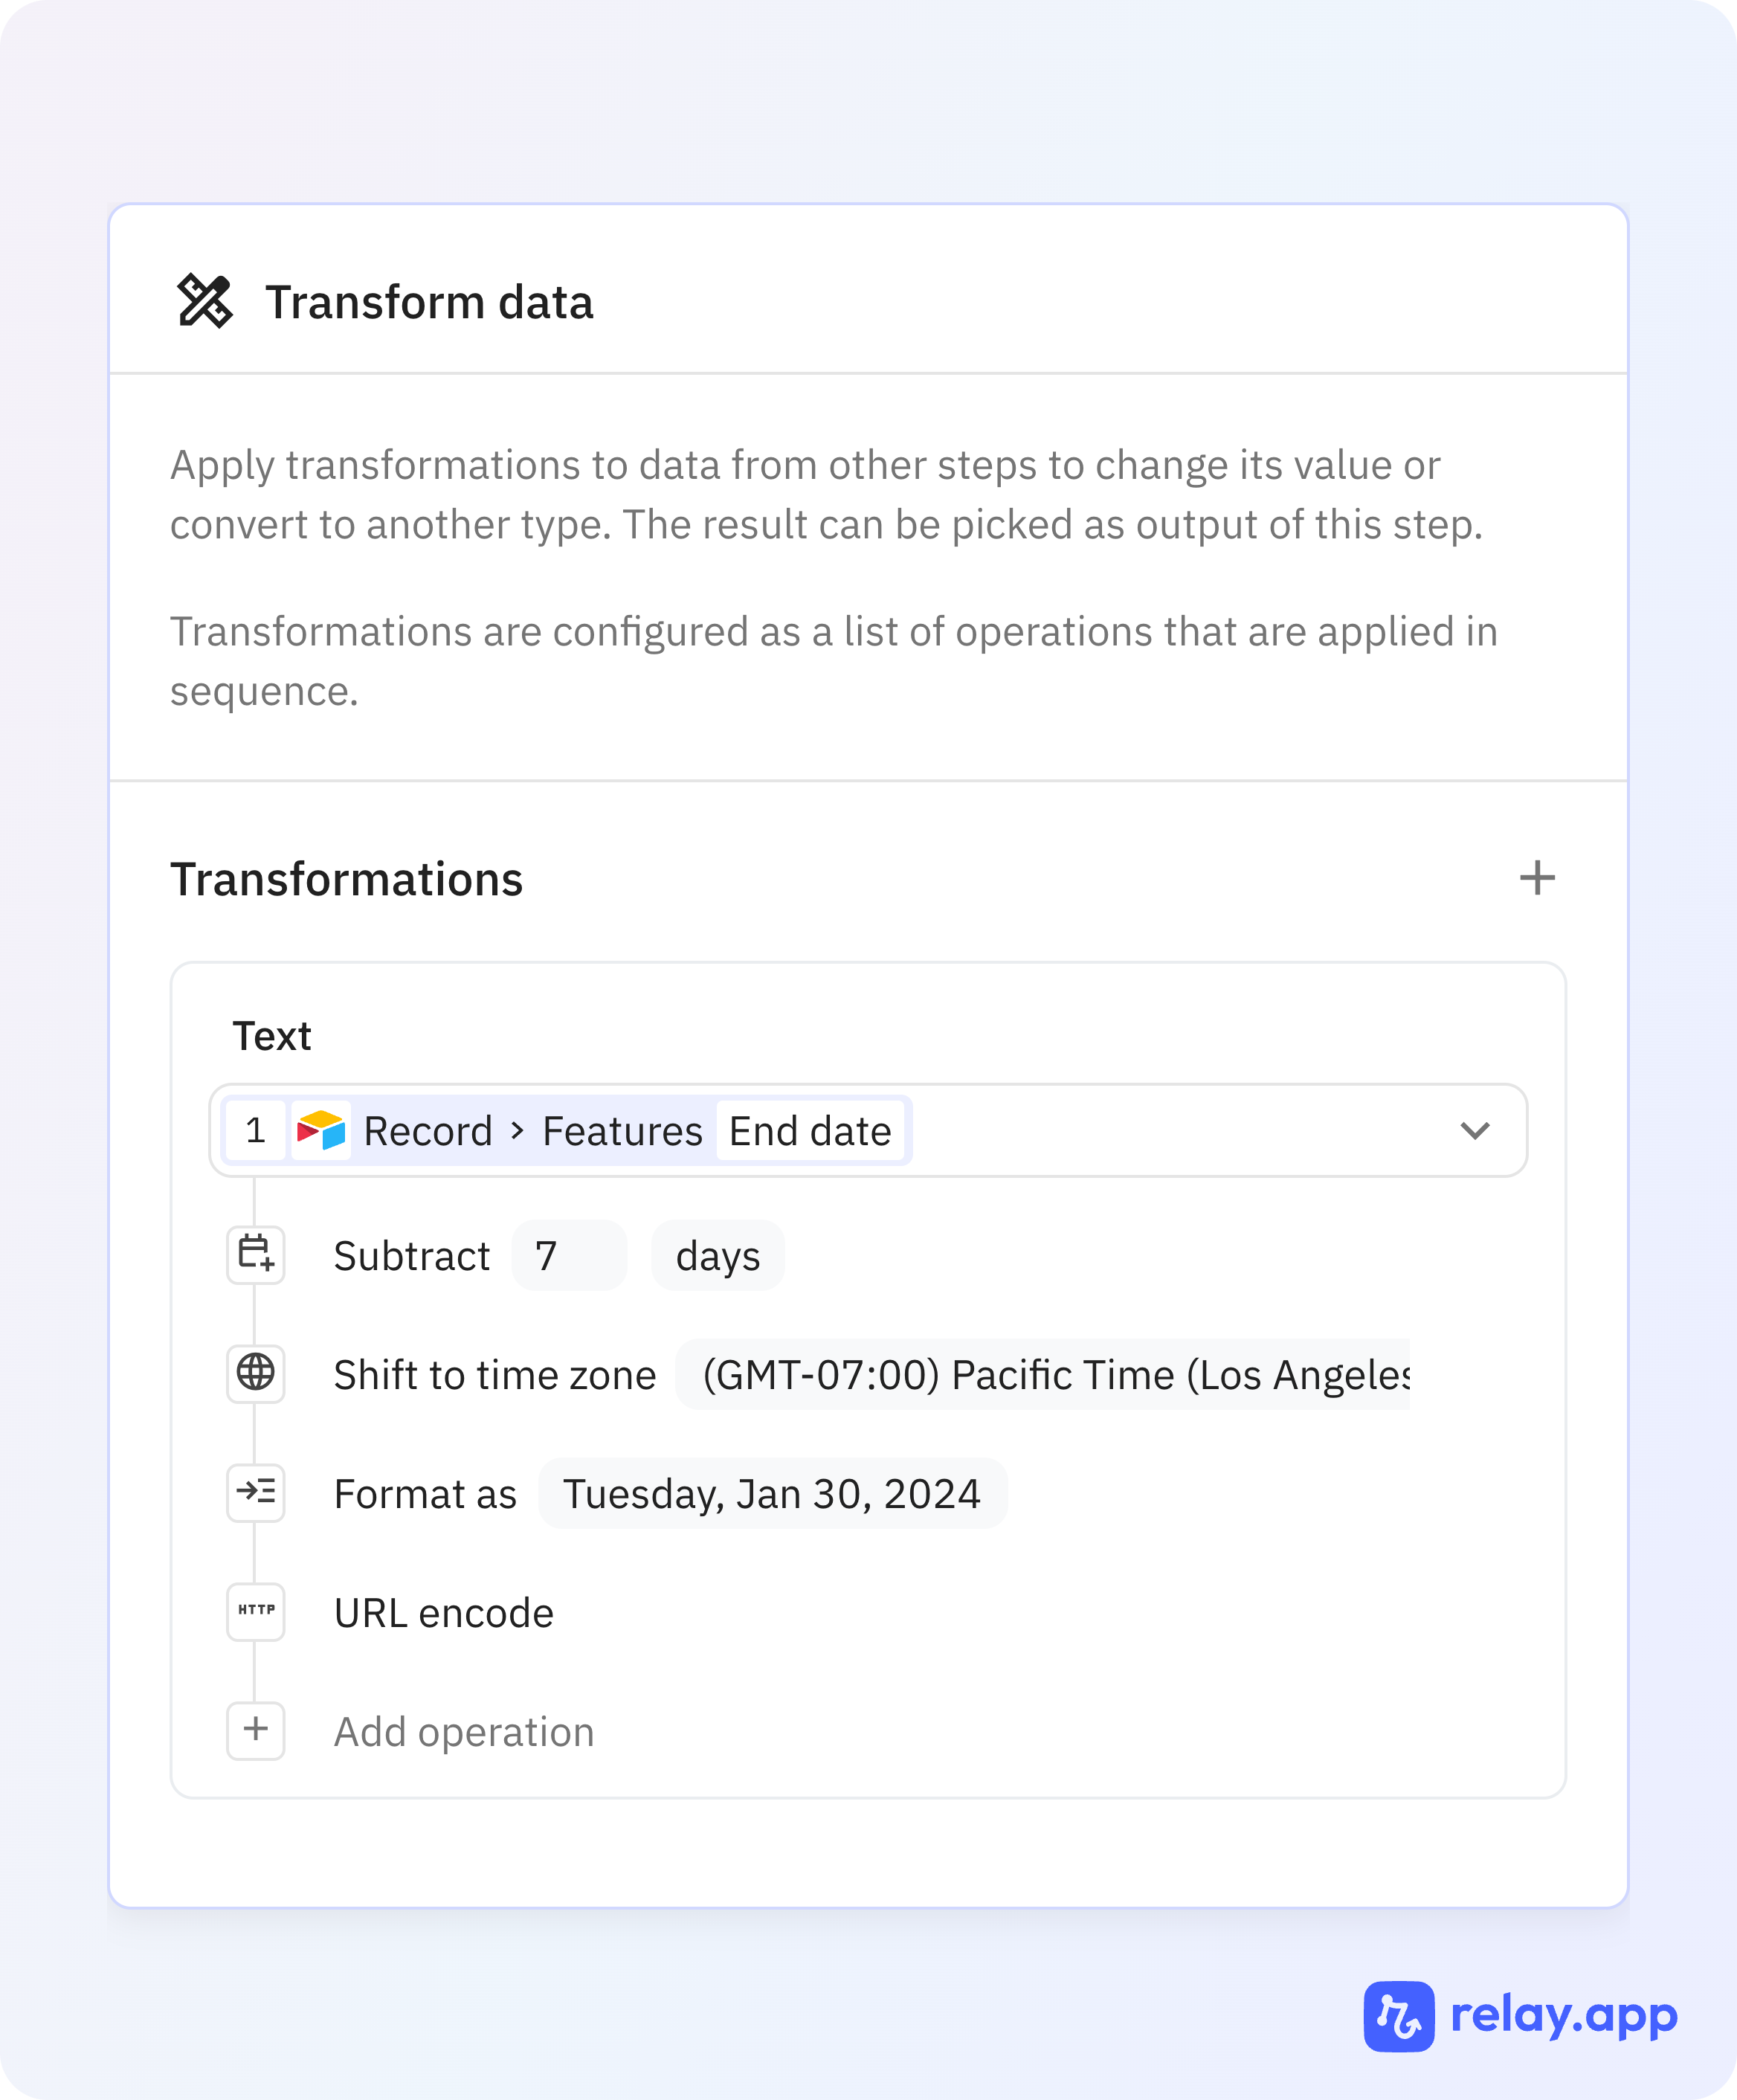Click the relay.app logo icon

pos(1398,2016)
